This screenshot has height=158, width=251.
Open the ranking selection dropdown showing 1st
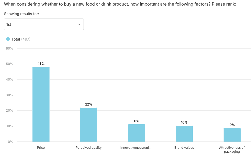[44, 24]
